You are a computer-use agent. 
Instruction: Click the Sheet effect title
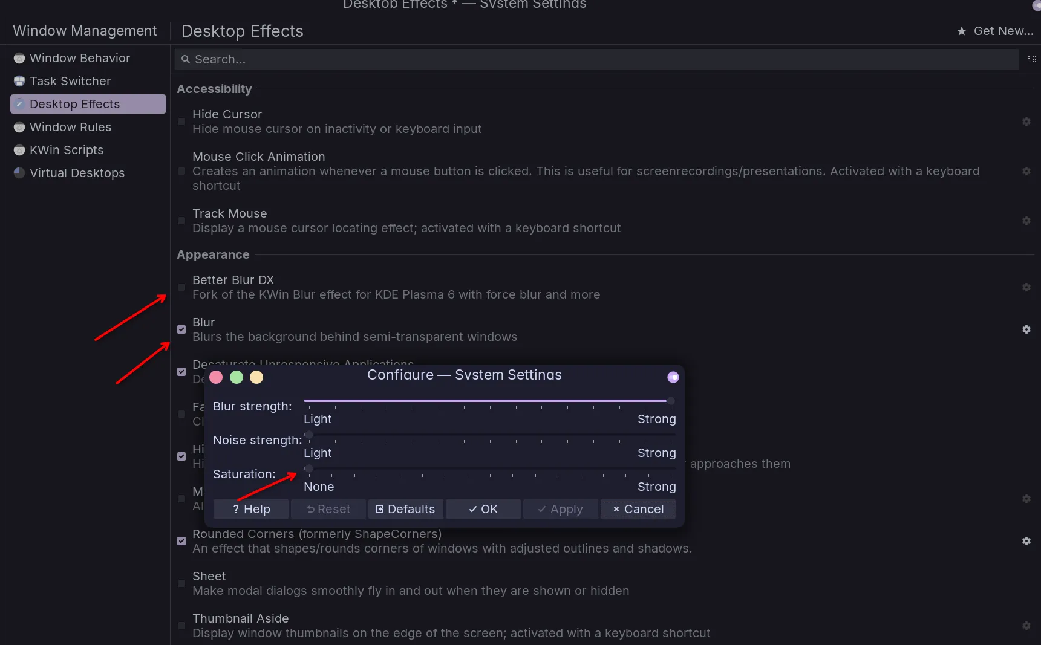coord(209,576)
